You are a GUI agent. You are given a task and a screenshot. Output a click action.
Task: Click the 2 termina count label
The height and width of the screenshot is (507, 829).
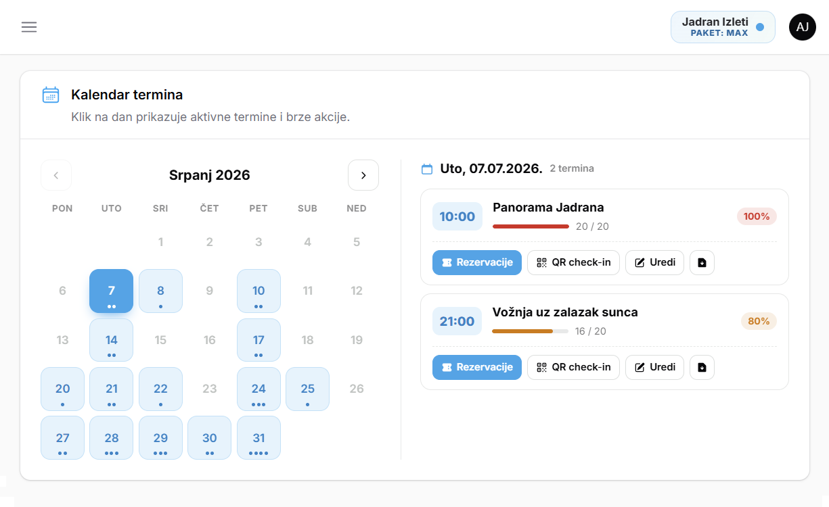(572, 168)
